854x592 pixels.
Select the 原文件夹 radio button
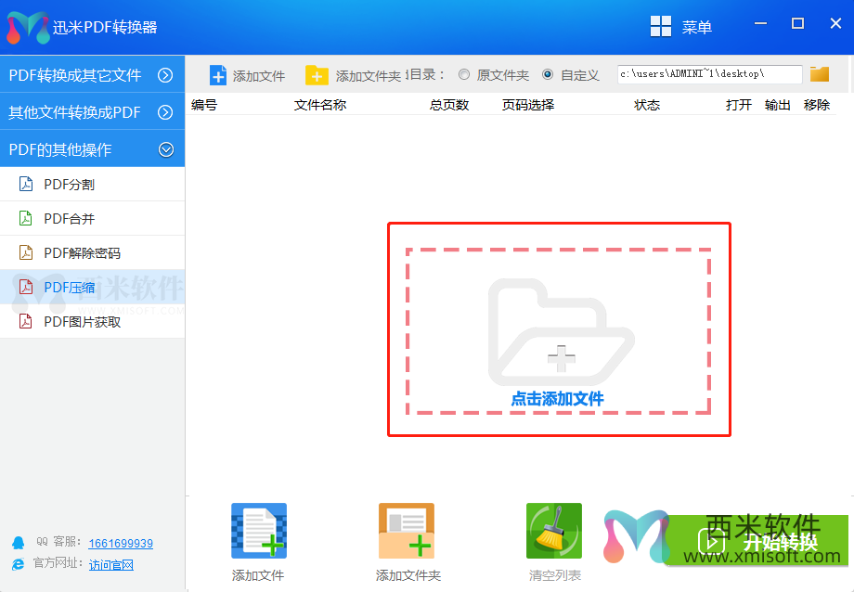click(464, 75)
